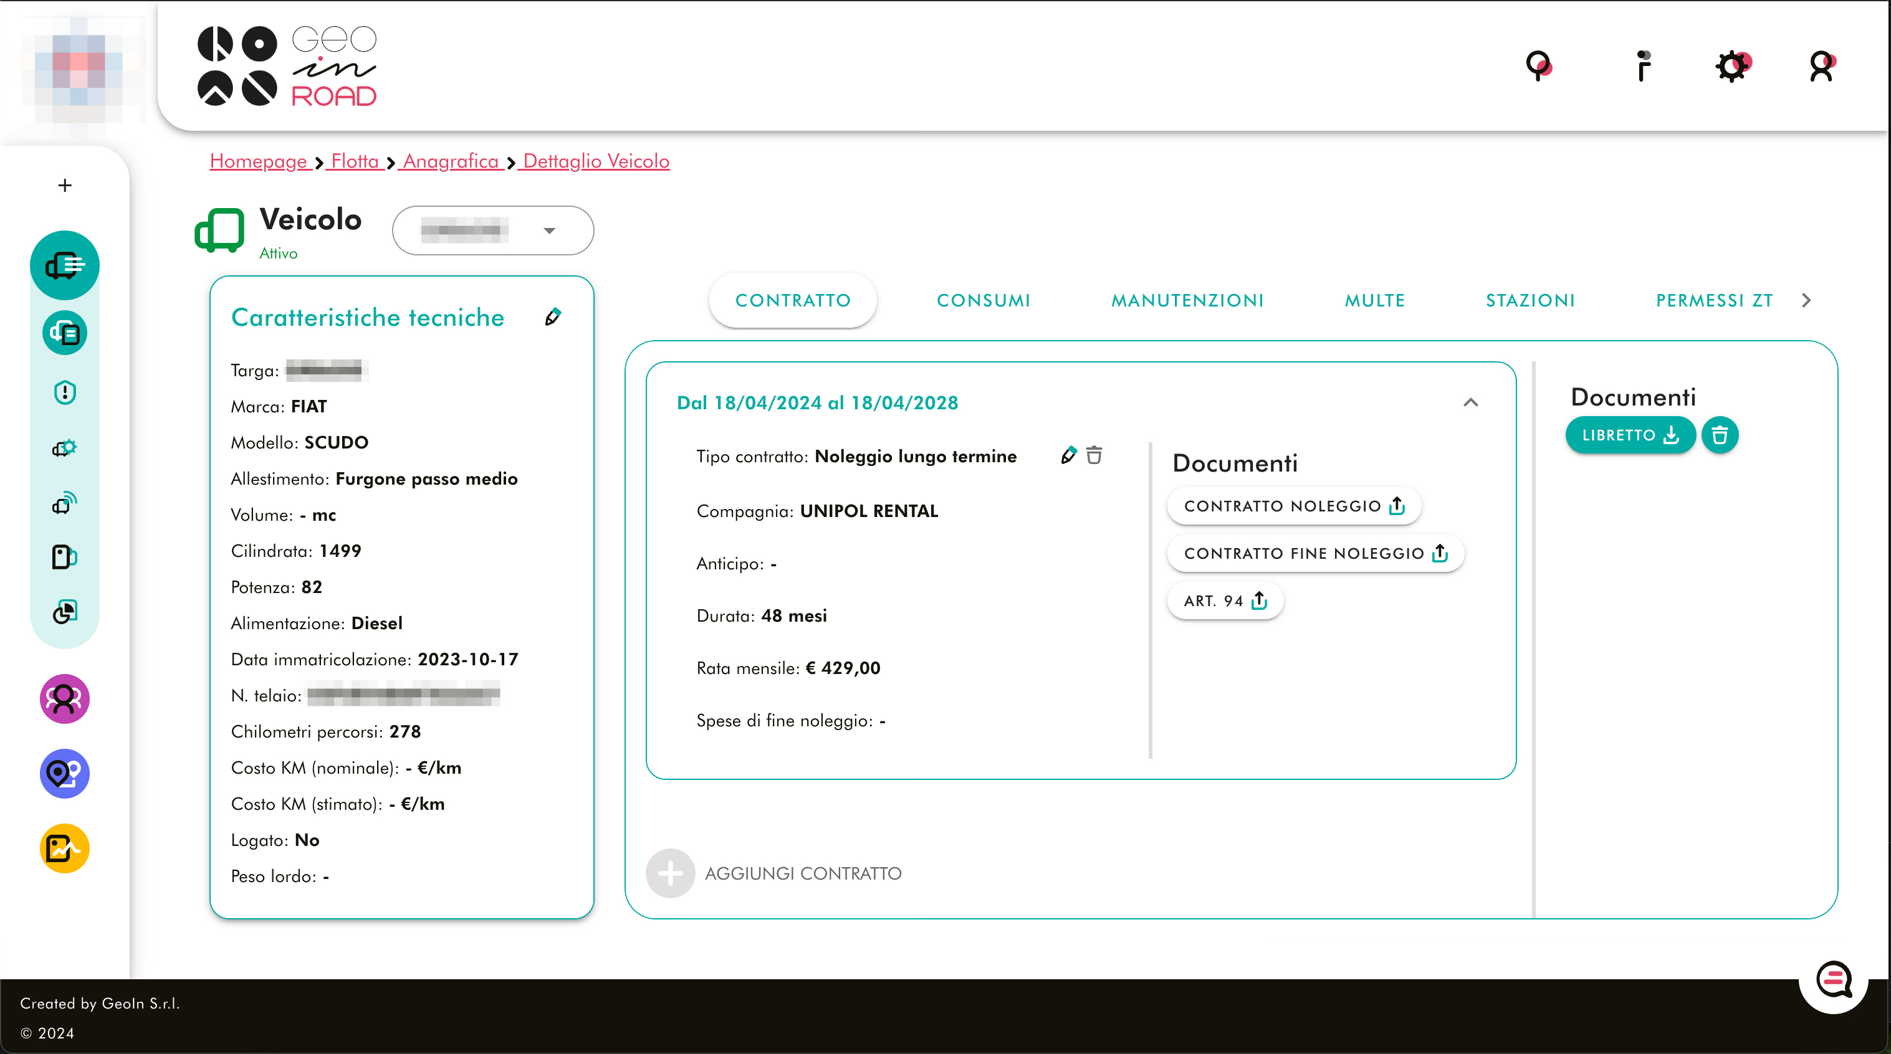This screenshot has height=1054, width=1891.
Task: Collapse the Dal 18/04/2024 contract panel
Action: point(1470,402)
